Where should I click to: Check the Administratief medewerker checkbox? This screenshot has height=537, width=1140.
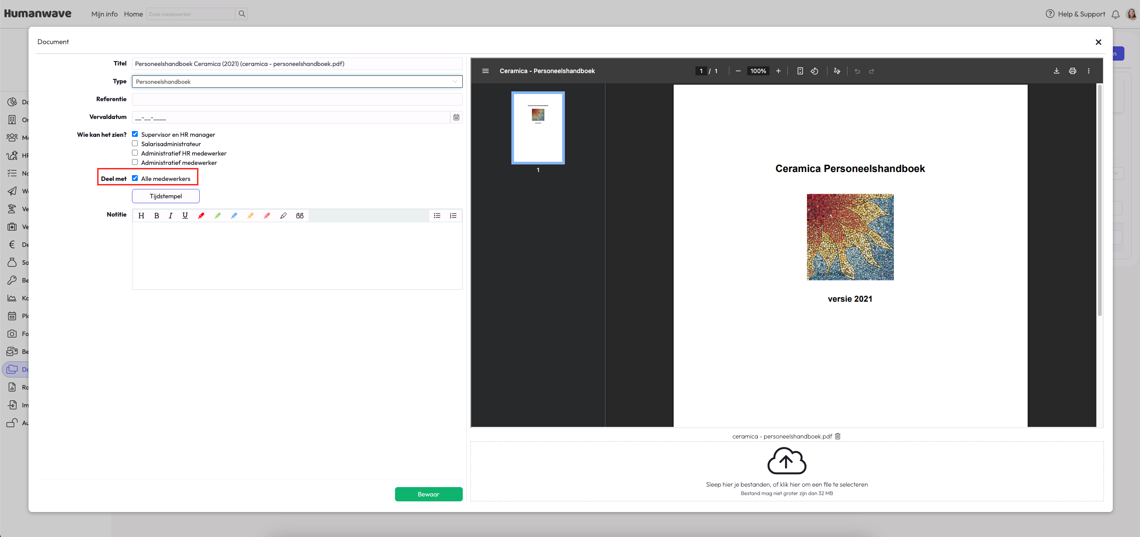135,162
